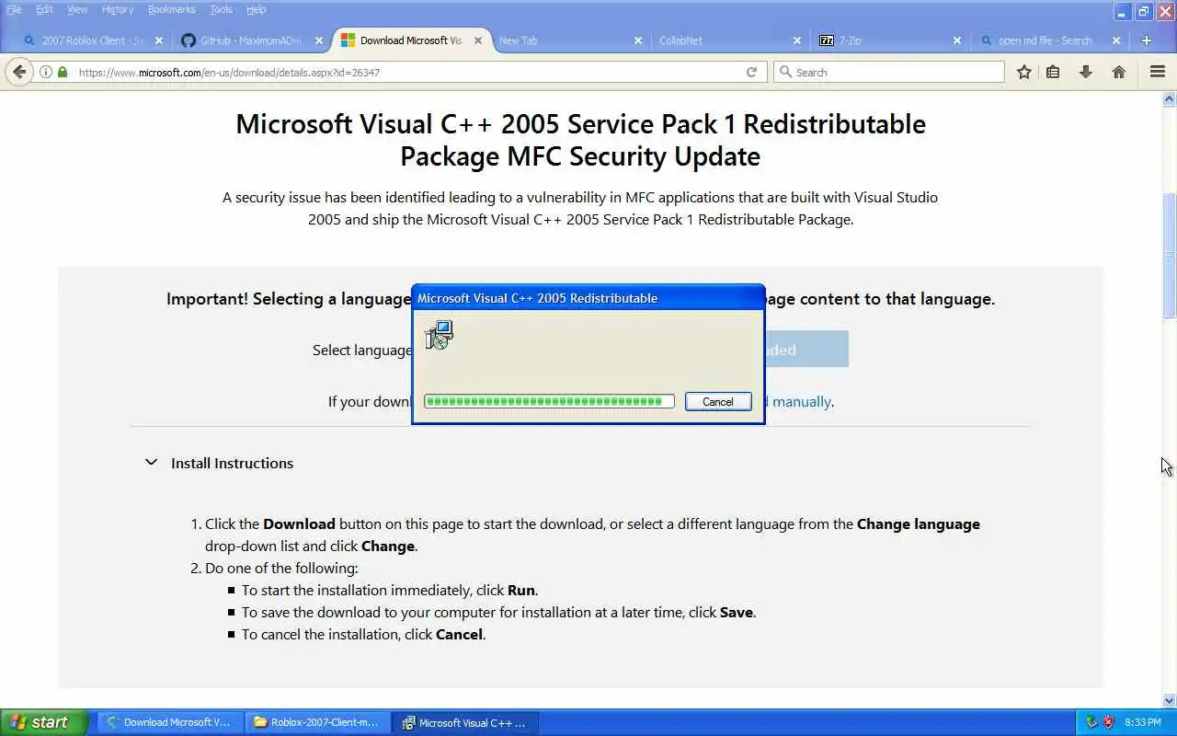Show site information icon in address bar
This screenshot has height=736, width=1177.
(x=46, y=72)
